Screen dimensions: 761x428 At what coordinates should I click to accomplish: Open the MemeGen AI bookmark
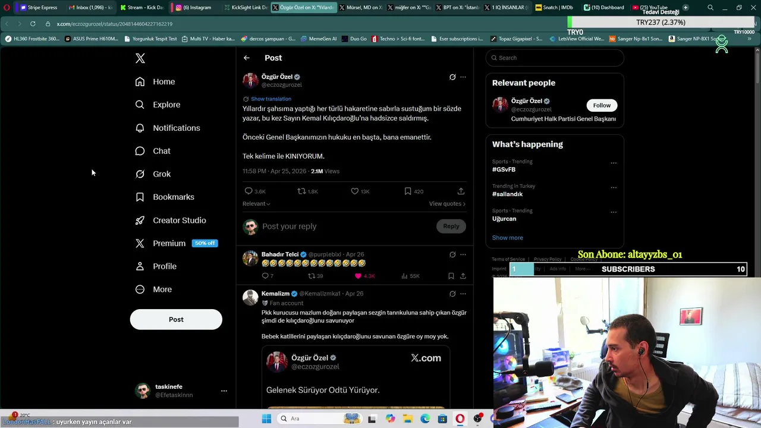pyautogui.click(x=319, y=39)
